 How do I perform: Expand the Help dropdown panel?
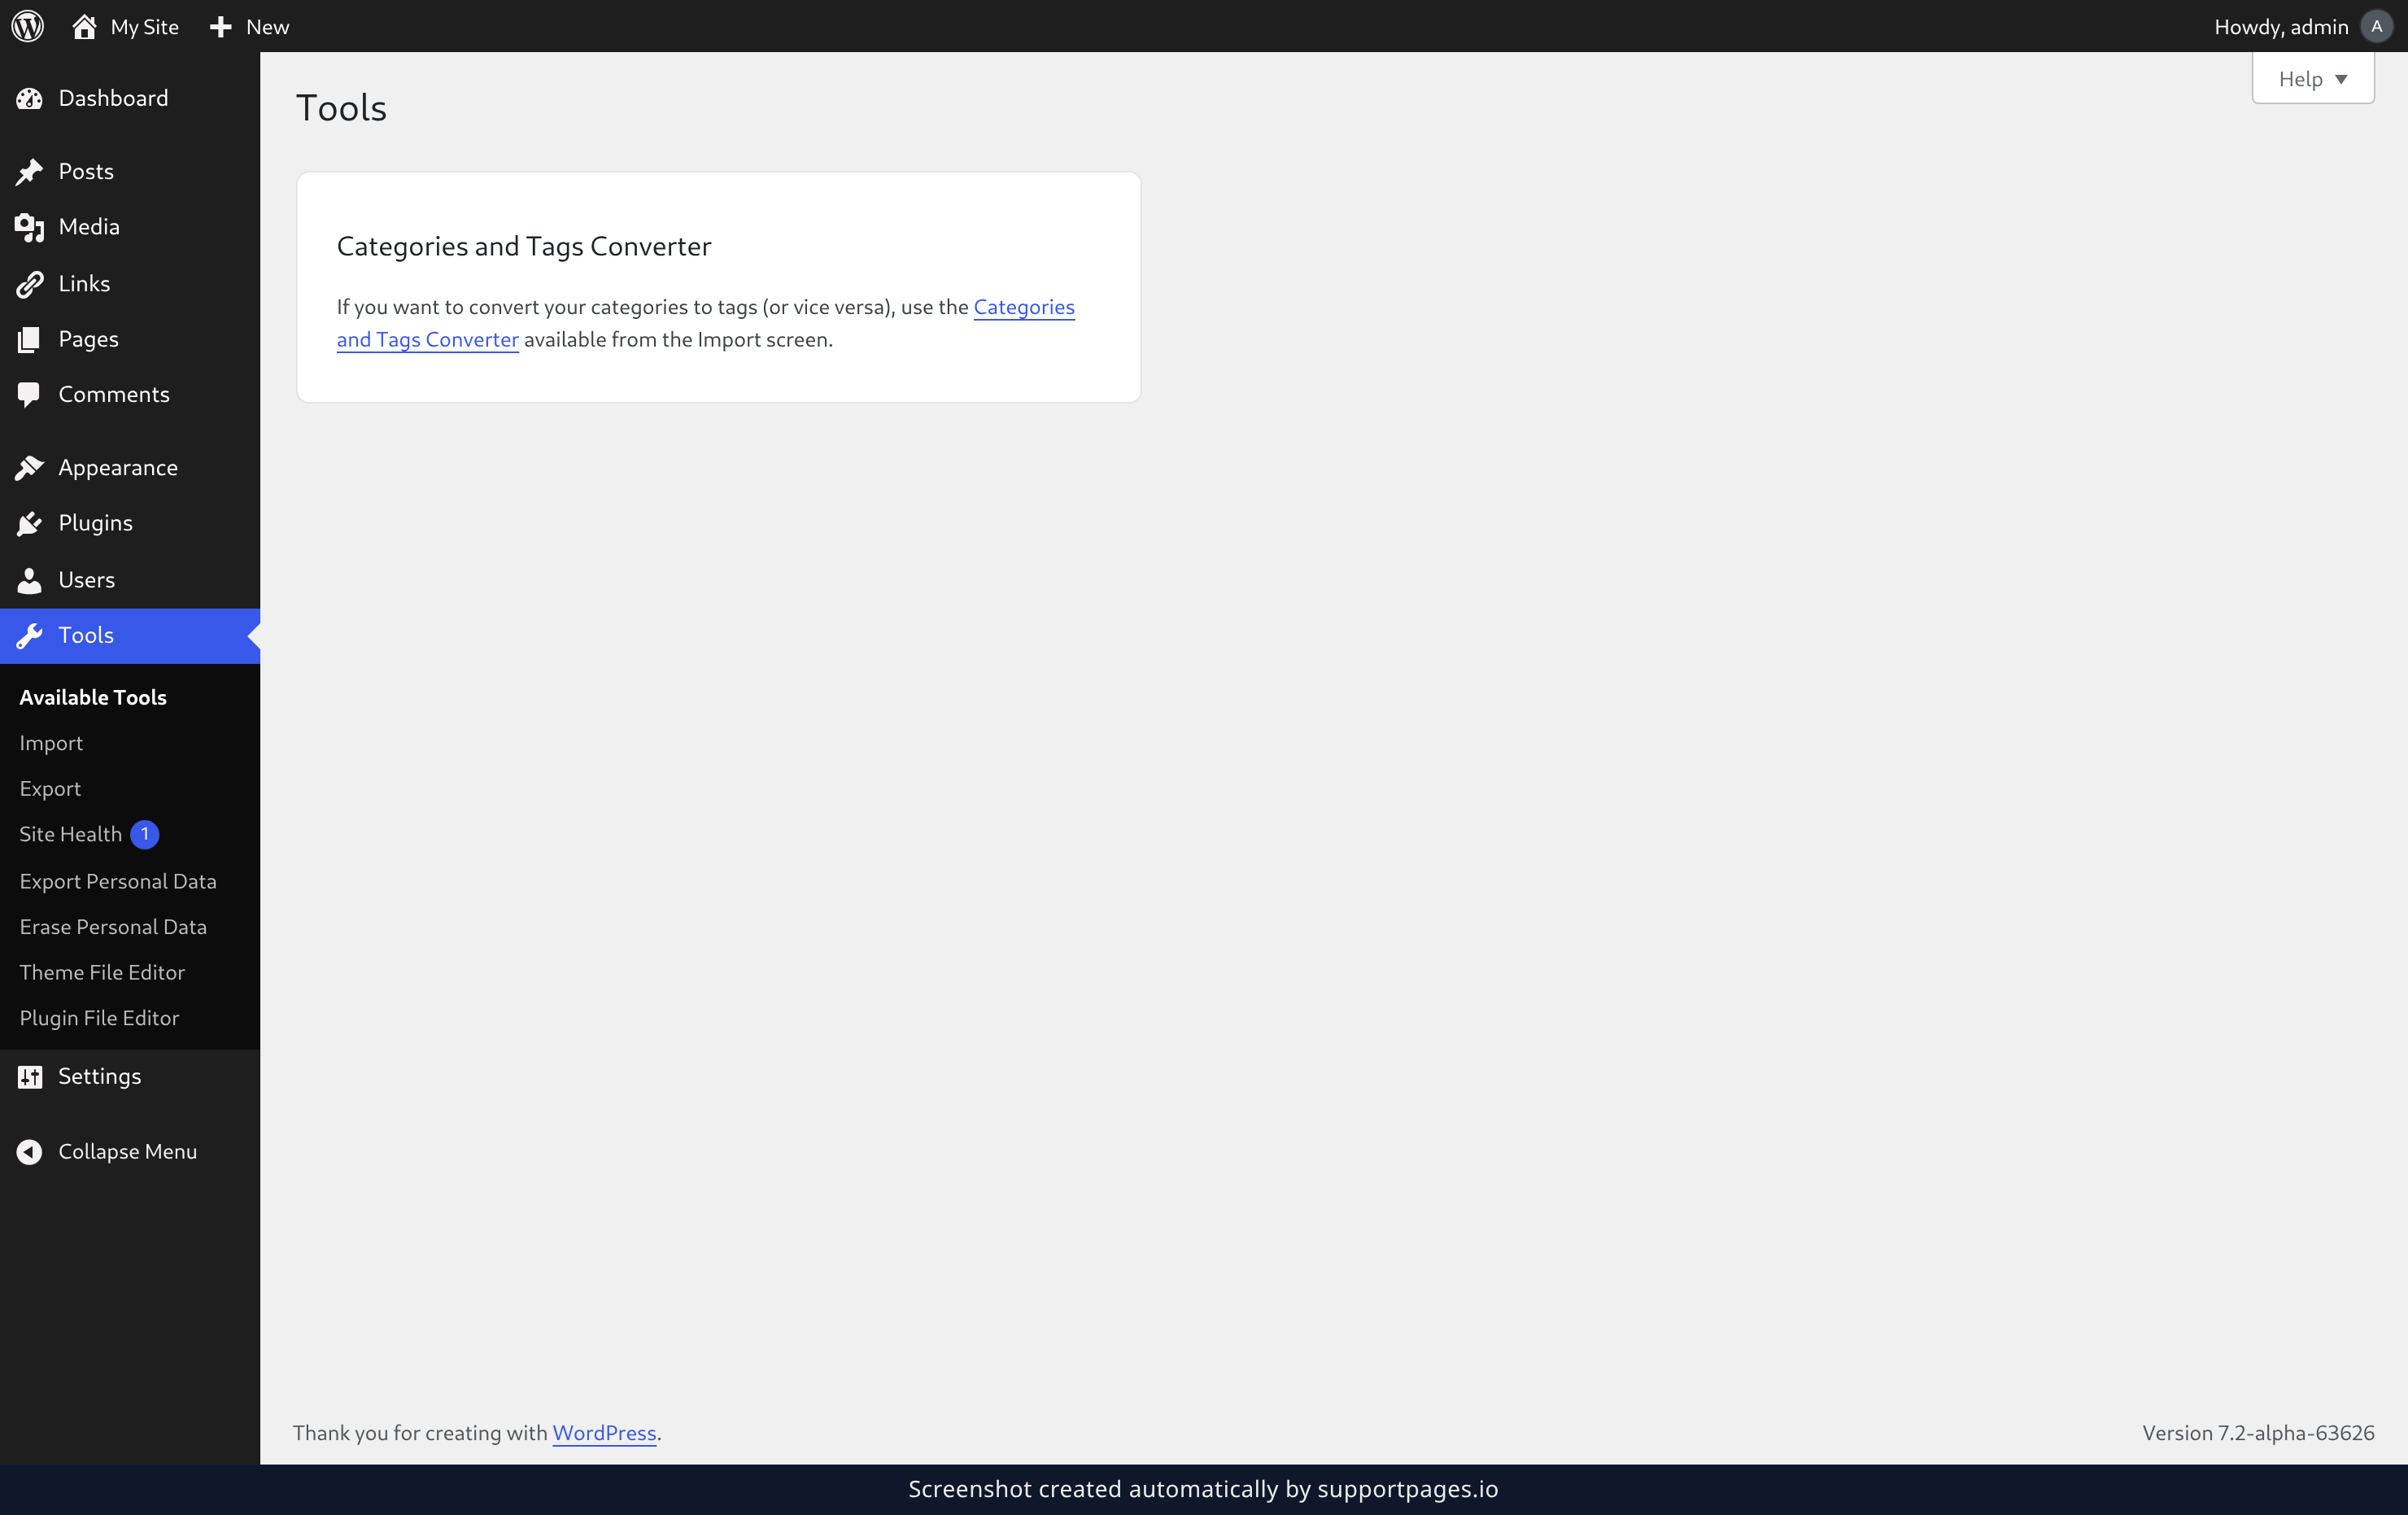coord(2312,79)
